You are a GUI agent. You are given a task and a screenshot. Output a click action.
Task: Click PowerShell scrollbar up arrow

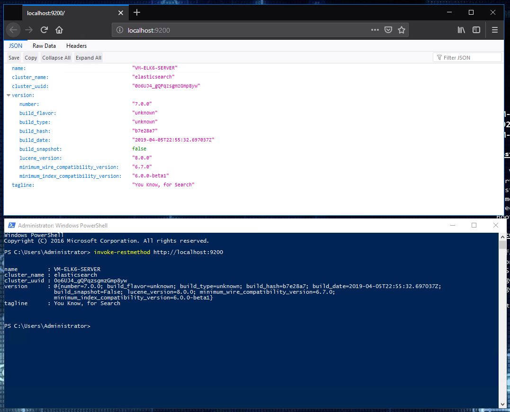click(502, 237)
